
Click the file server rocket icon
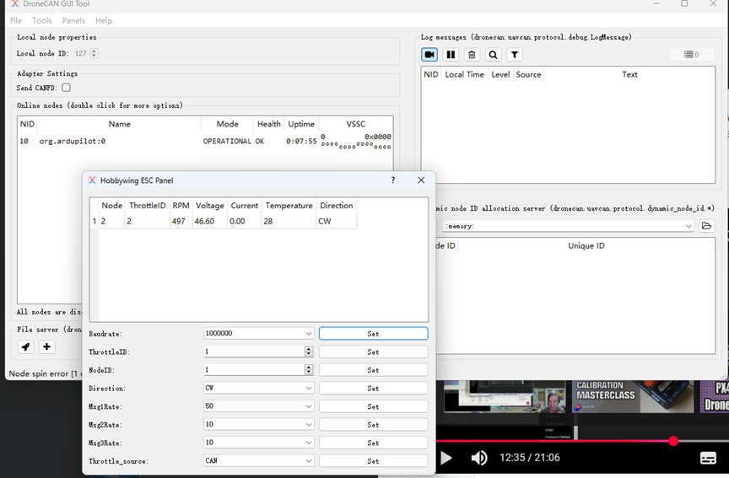(x=25, y=346)
